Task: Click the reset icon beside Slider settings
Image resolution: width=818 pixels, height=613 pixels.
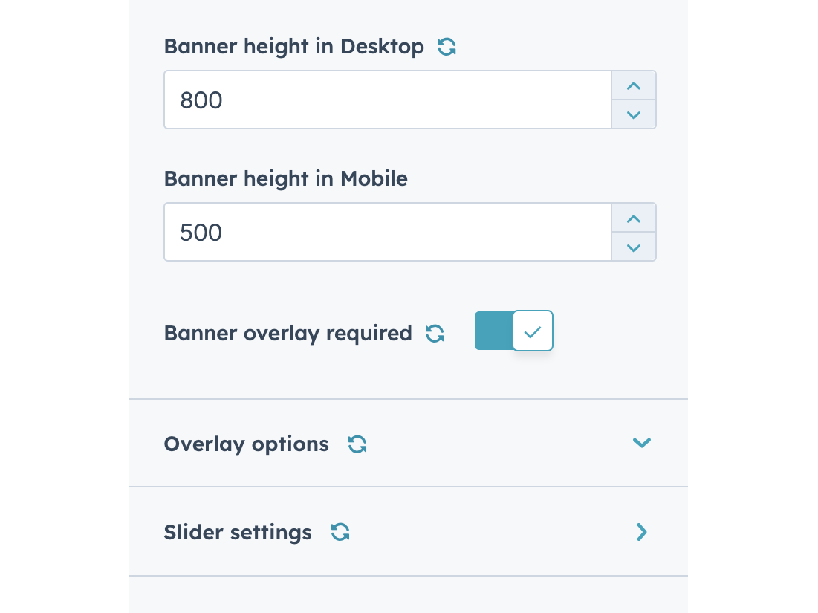Action: click(340, 532)
